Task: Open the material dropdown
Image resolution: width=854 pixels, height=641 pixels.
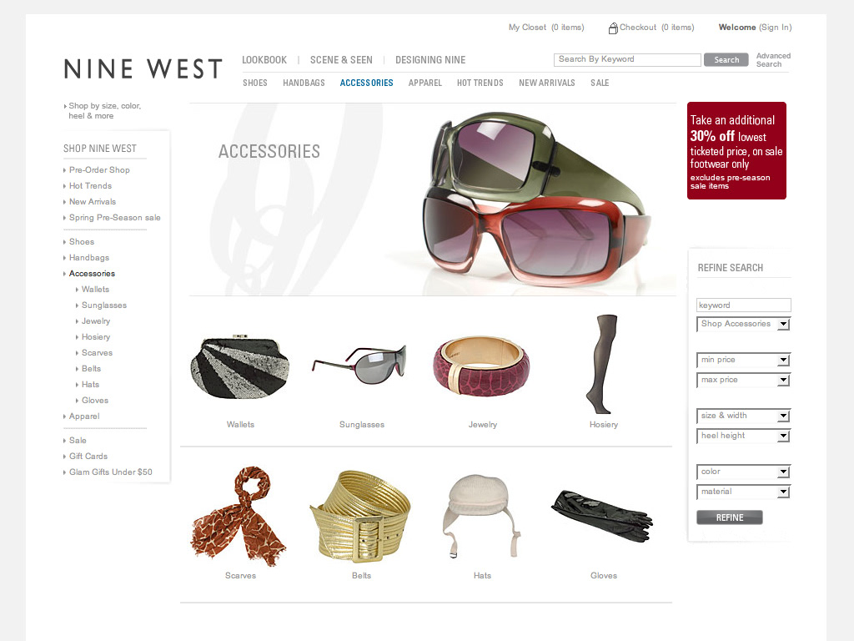Action: pyautogui.click(x=743, y=492)
